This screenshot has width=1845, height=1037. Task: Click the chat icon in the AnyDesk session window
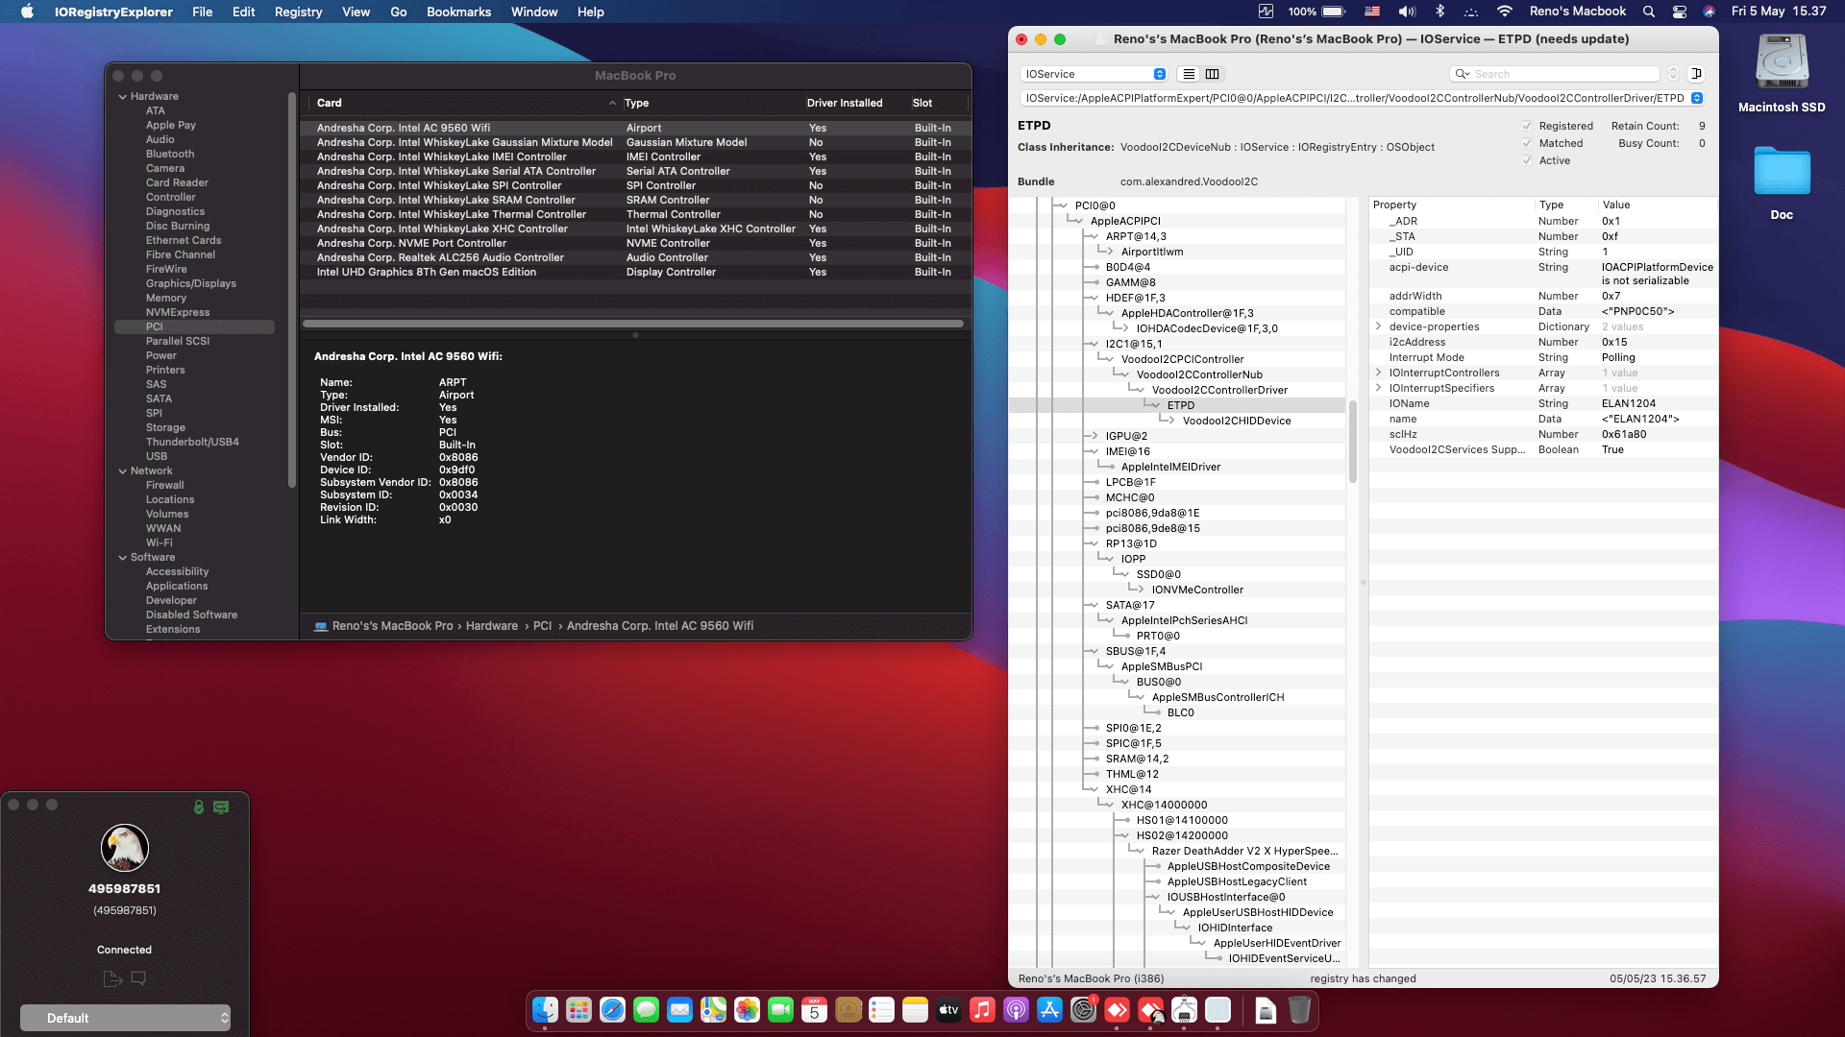[138, 978]
